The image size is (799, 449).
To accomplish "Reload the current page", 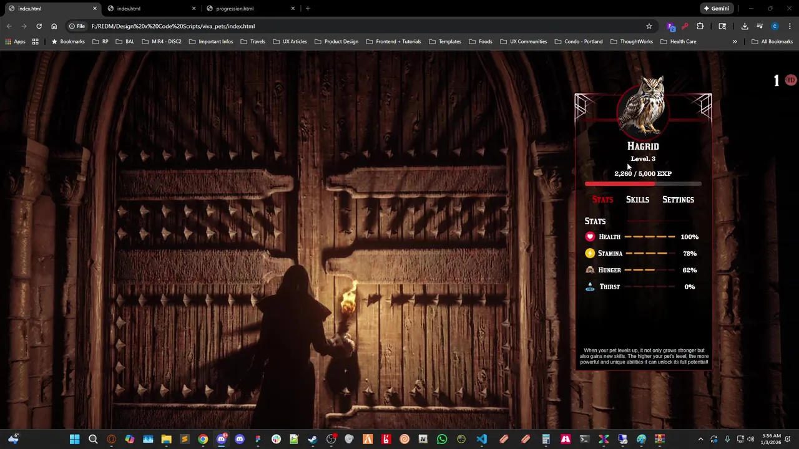I will 39,26.
